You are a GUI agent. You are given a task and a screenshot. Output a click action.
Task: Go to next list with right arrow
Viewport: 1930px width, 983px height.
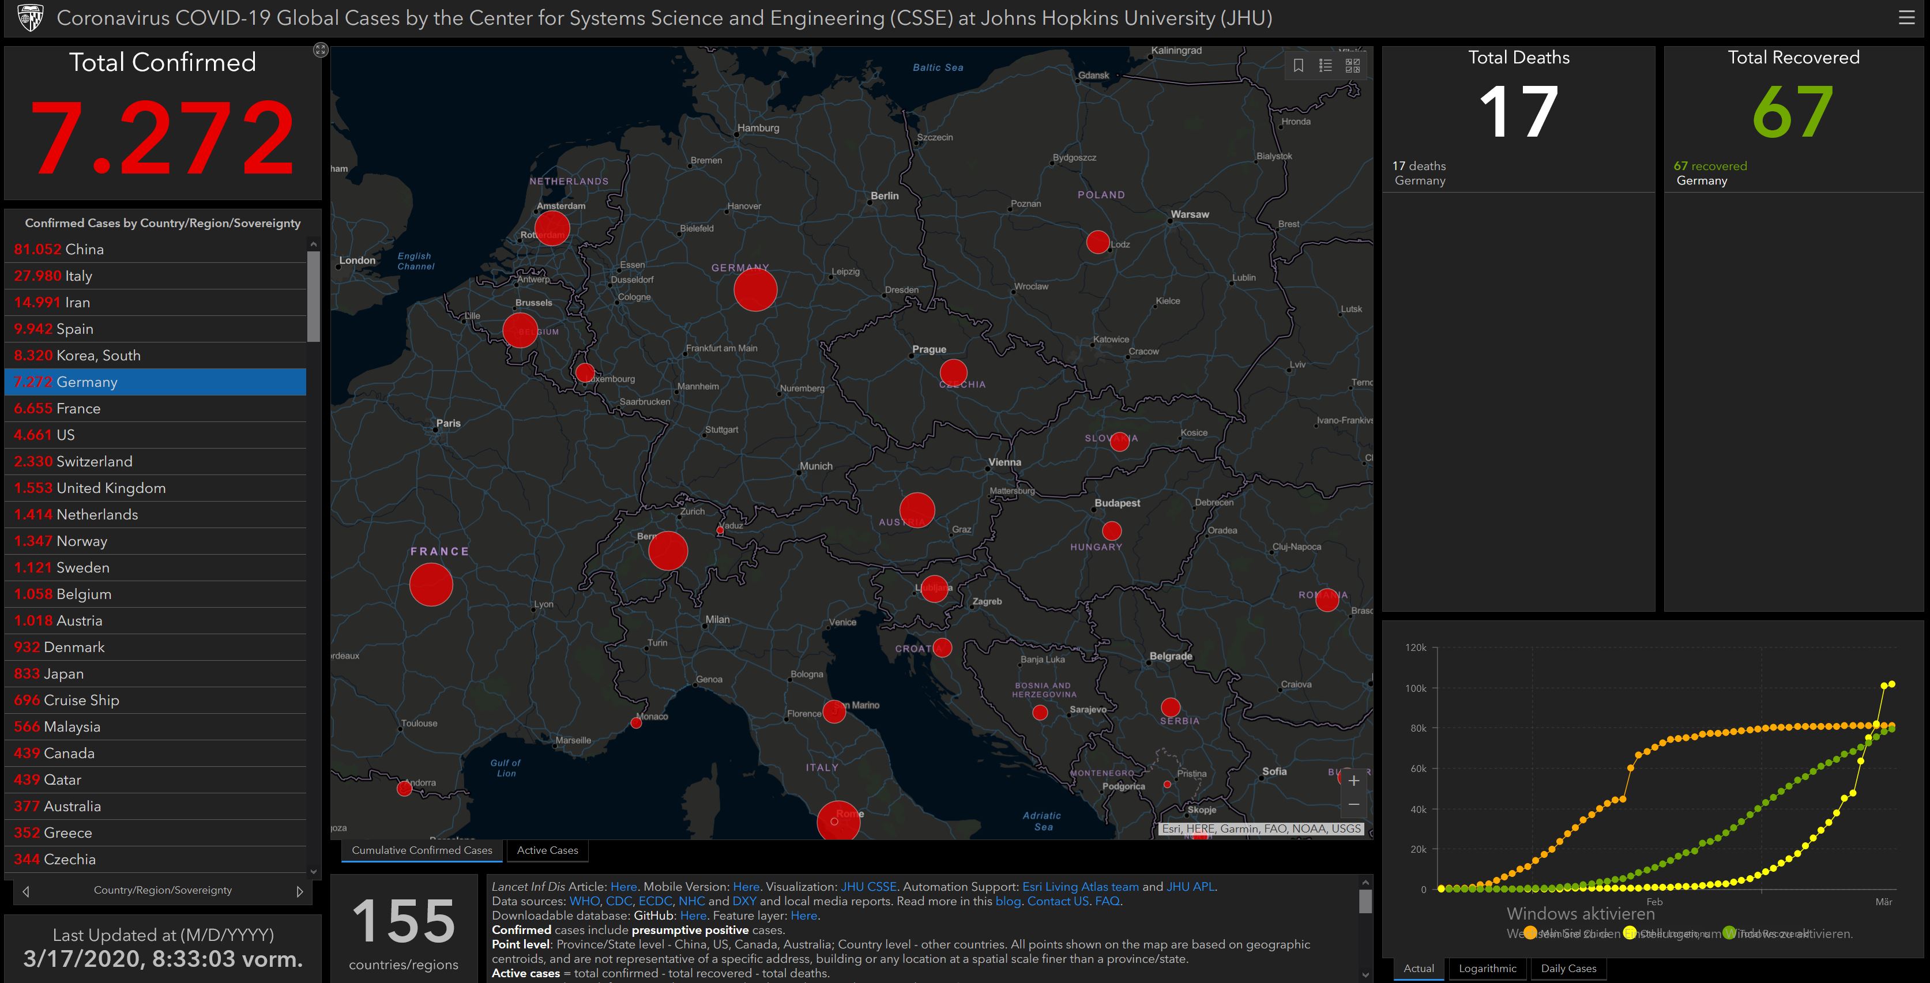(300, 891)
